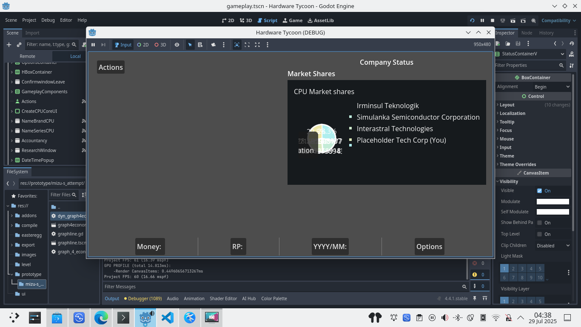This screenshot has height=327, width=581.
Task: Pause the running game in debug window
Action: click(x=93, y=45)
